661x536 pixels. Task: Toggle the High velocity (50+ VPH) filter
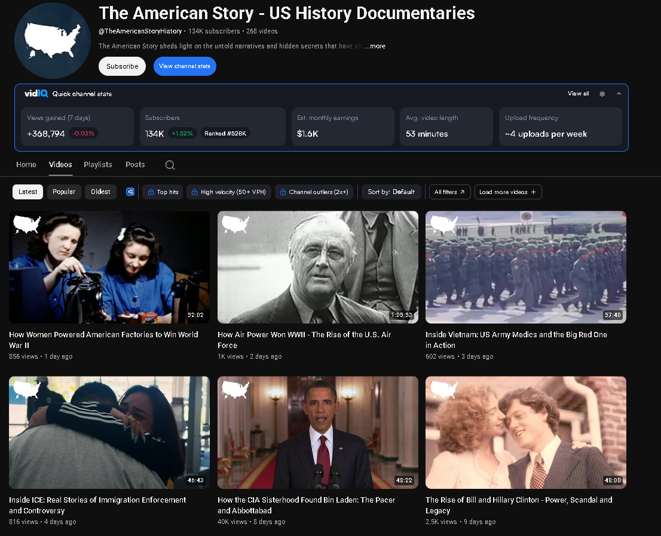tap(229, 192)
